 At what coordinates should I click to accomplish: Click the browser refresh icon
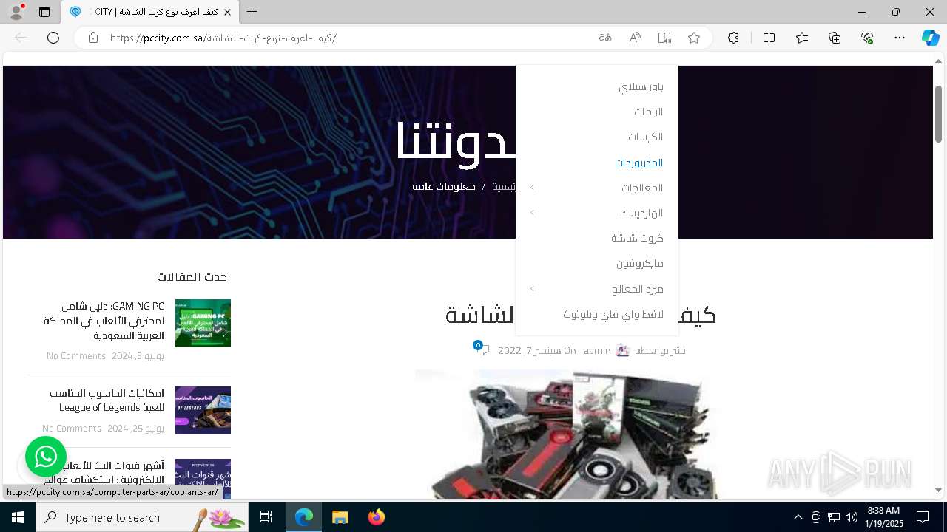tap(53, 38)
